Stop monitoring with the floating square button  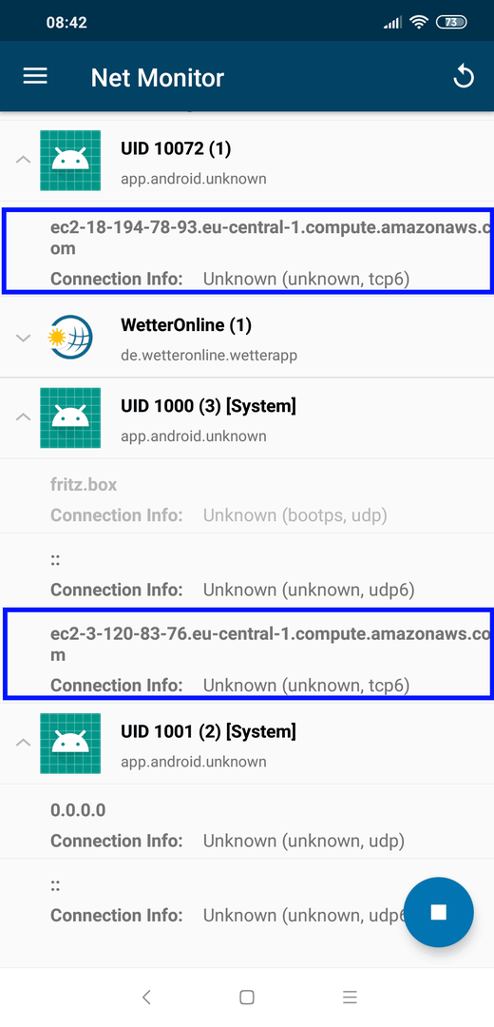click(438, 912)
